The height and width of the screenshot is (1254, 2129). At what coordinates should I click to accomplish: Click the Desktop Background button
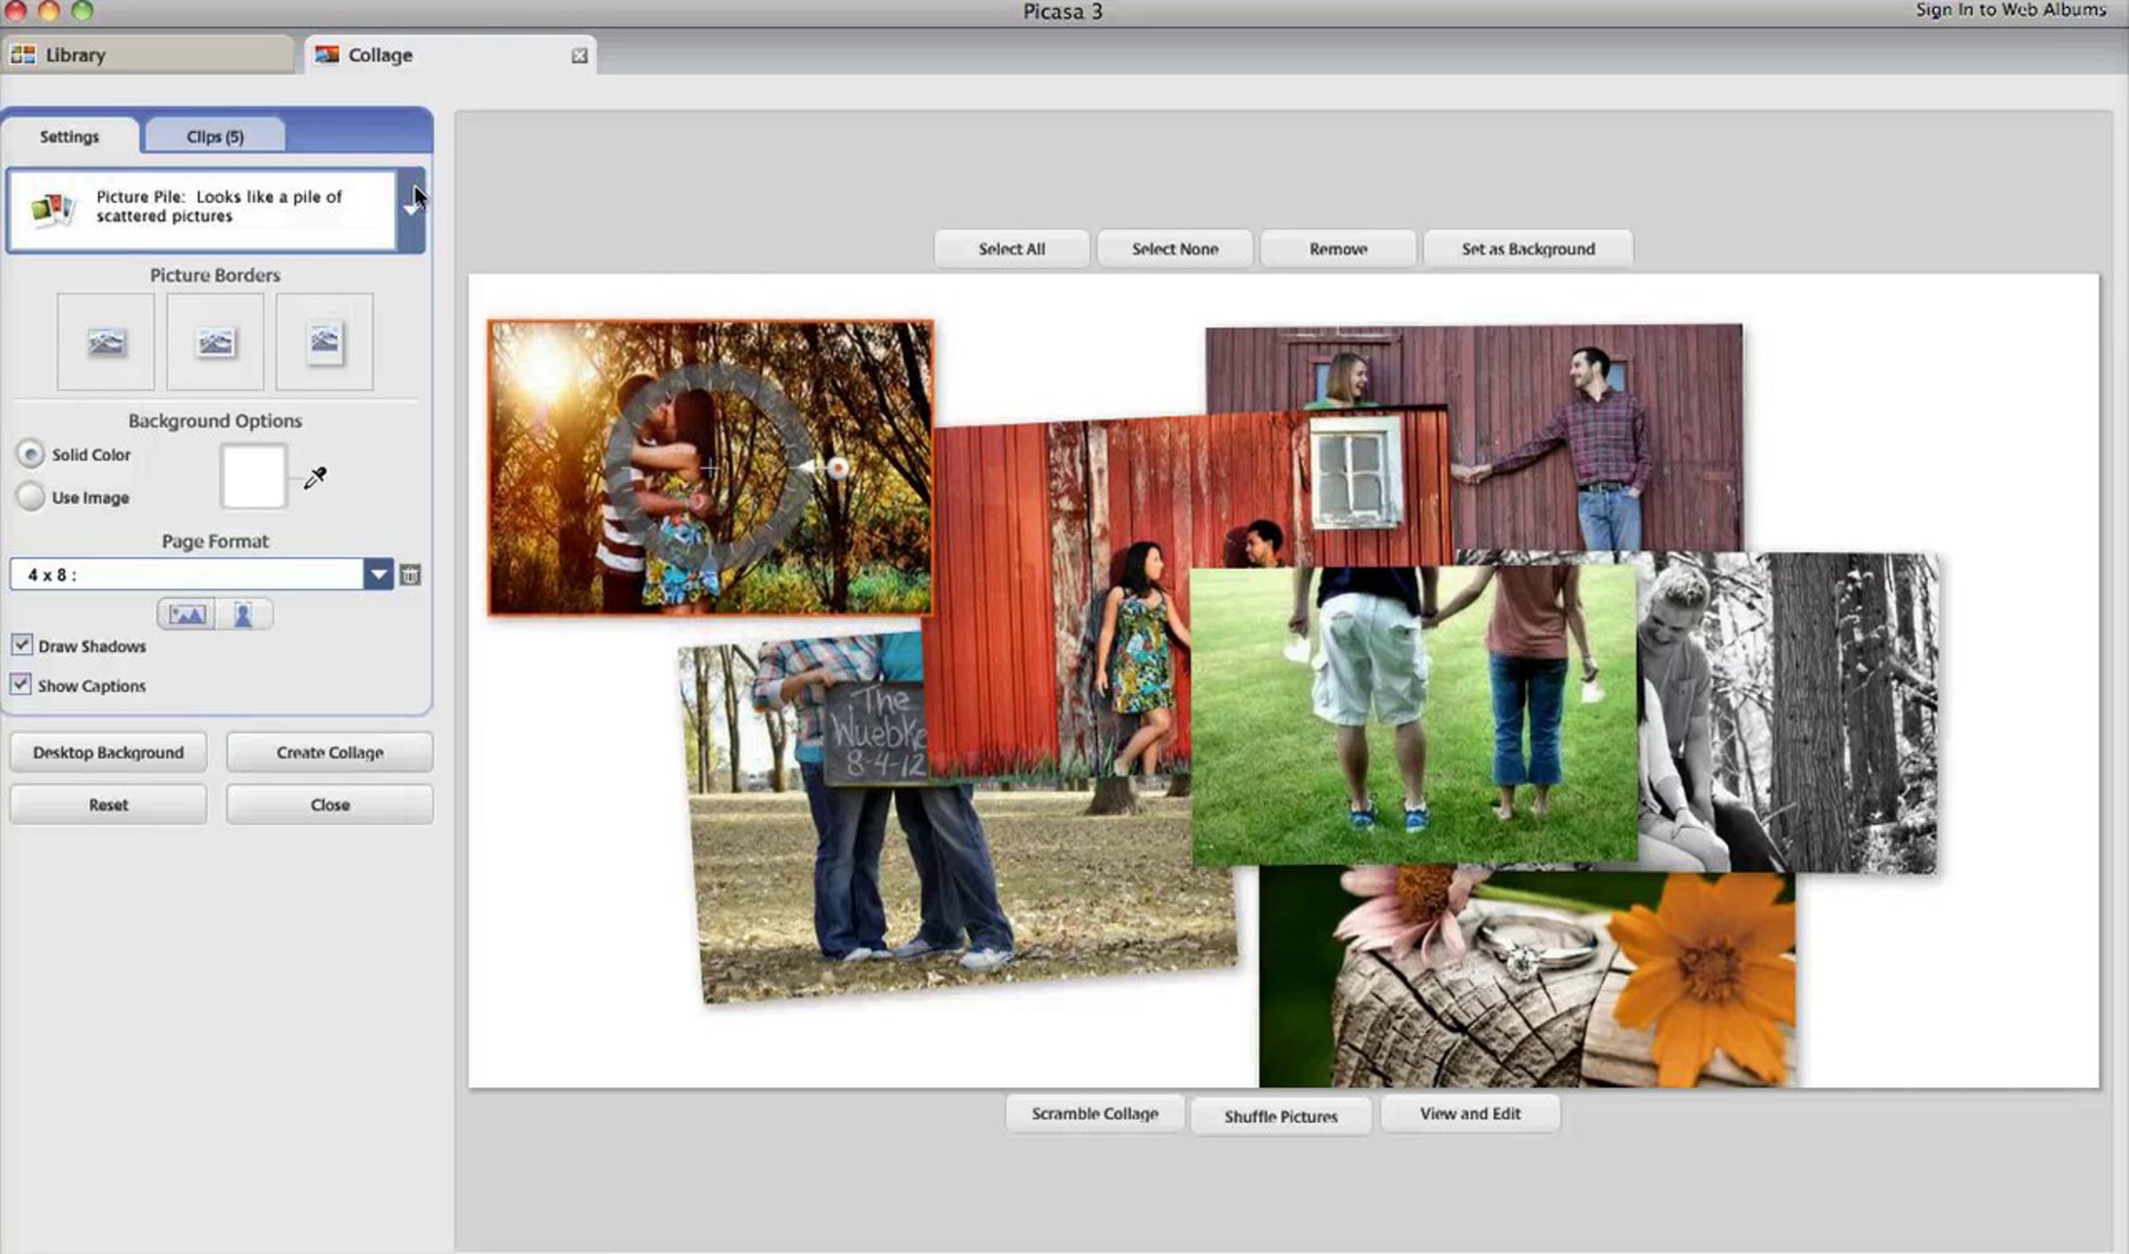pos(108,752)
